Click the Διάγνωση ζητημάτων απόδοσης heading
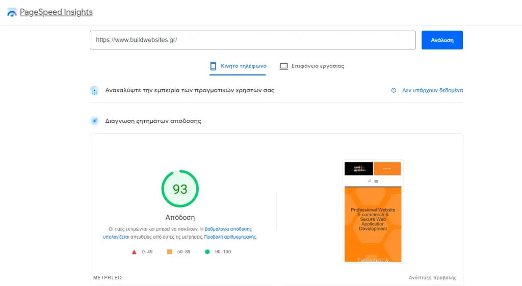The image size is (522, 286). pos(153,121)
